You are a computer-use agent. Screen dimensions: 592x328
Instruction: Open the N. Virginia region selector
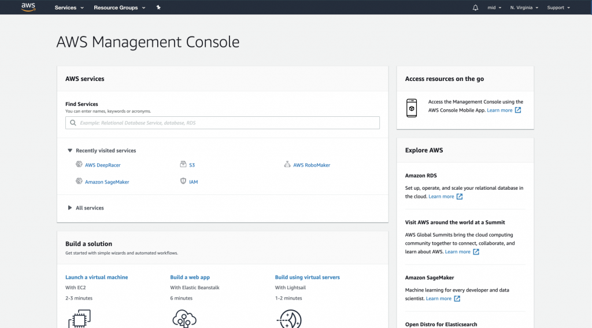[524, 8]
